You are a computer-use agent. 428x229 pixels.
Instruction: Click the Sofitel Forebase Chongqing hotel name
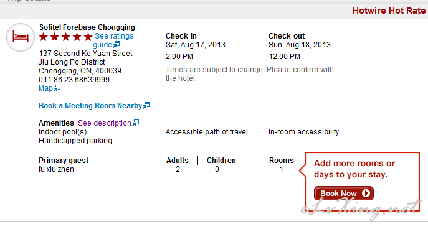point(87,27)
